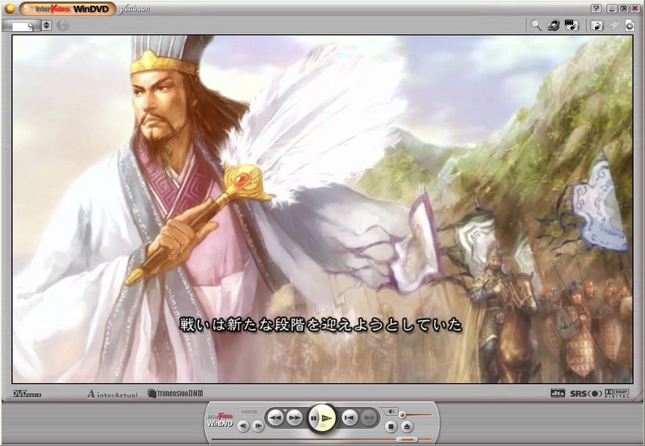Screen dimensions: 645x446
Task: Eject the disc
Action: (407, 426)
